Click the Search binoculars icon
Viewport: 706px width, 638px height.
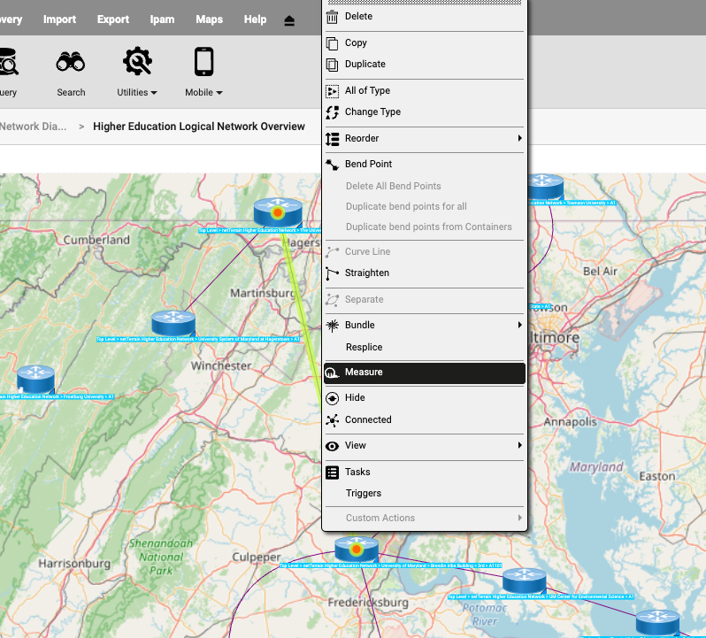(x=71, y=62)
